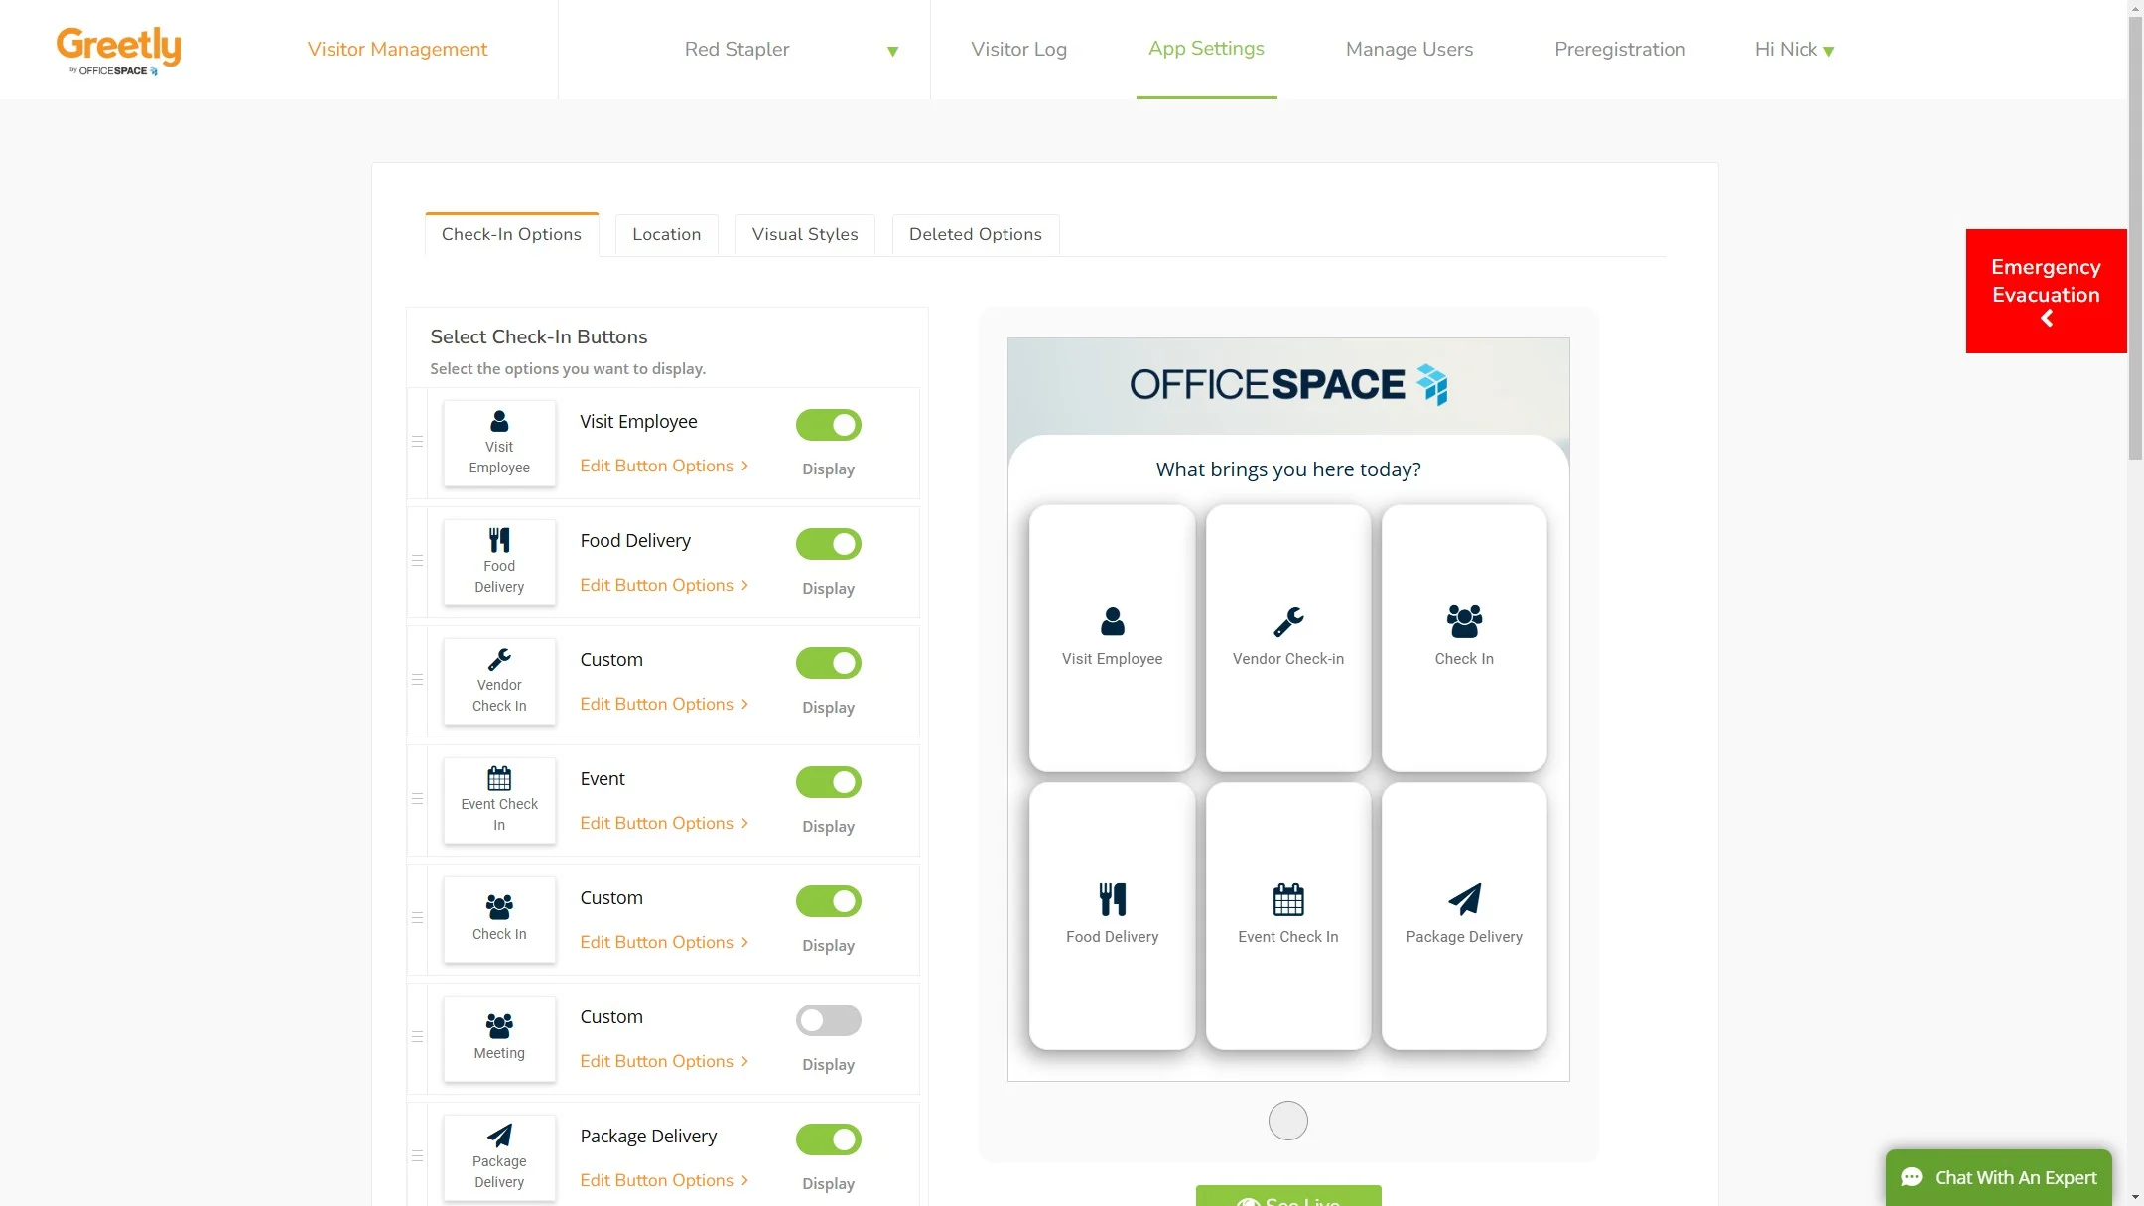The image size is (2144, 1206).
Task: Click the fork and knife Food Delivery preview icon
Action: coord(1112,899)
